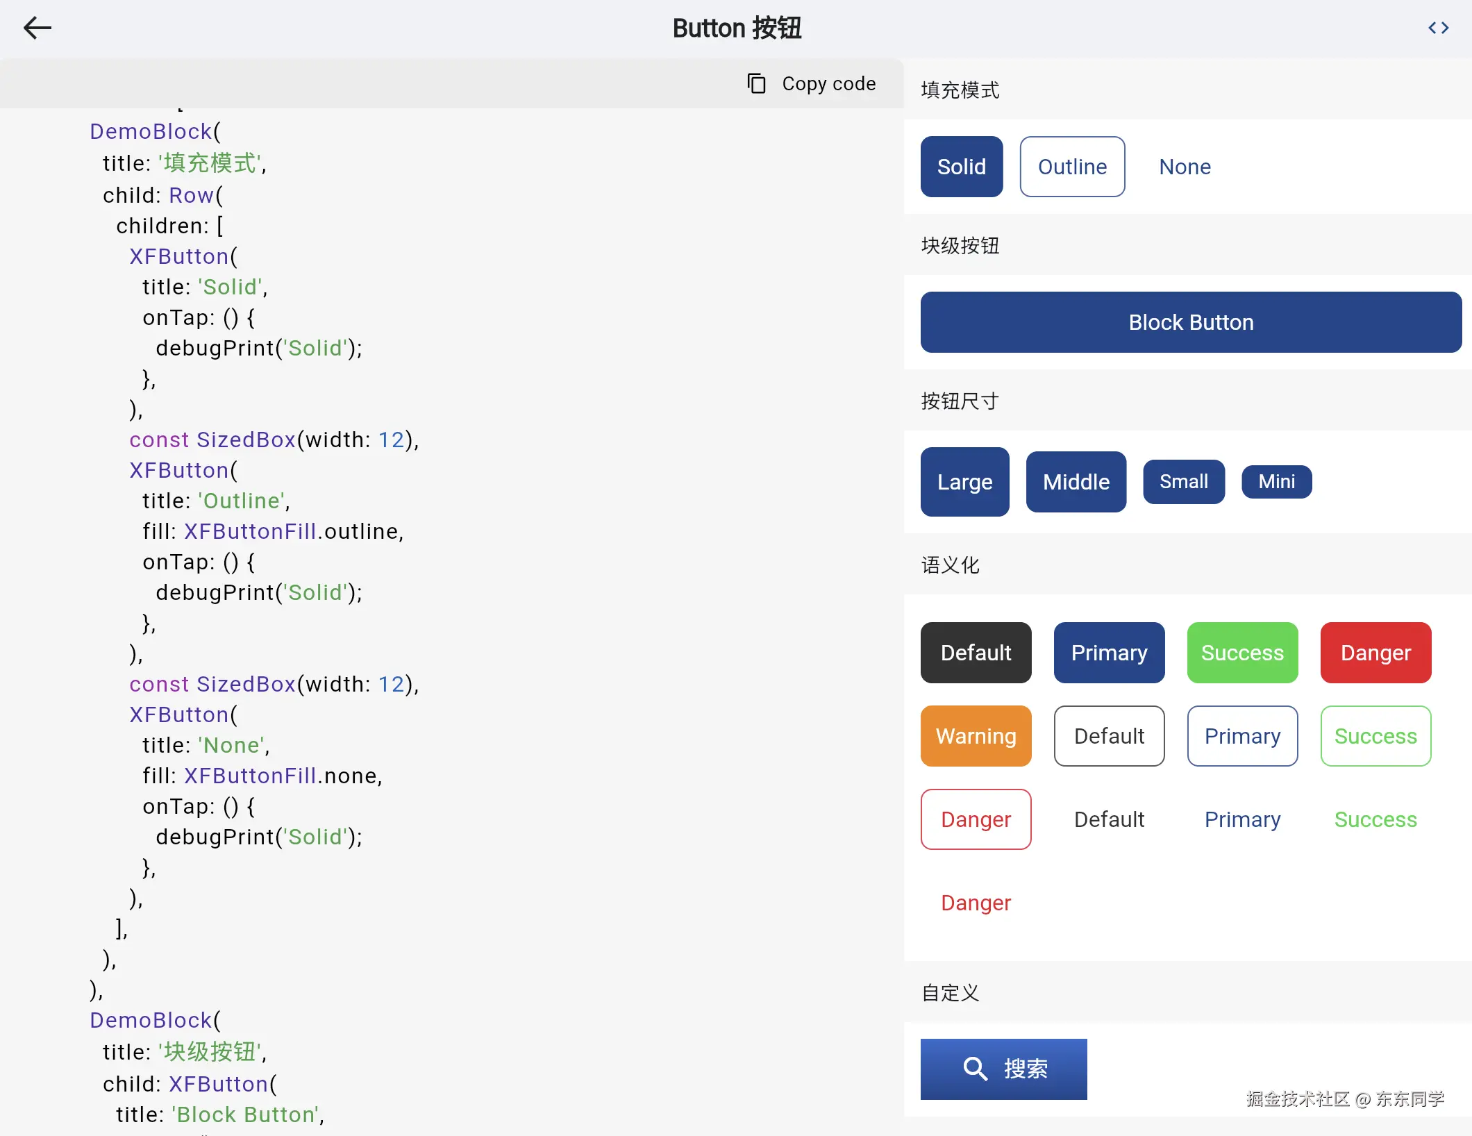Image resolution: width=1472 pixels, height=1136 pixels.
Task: Tap the orange Warning button
Action: (976, 736)
